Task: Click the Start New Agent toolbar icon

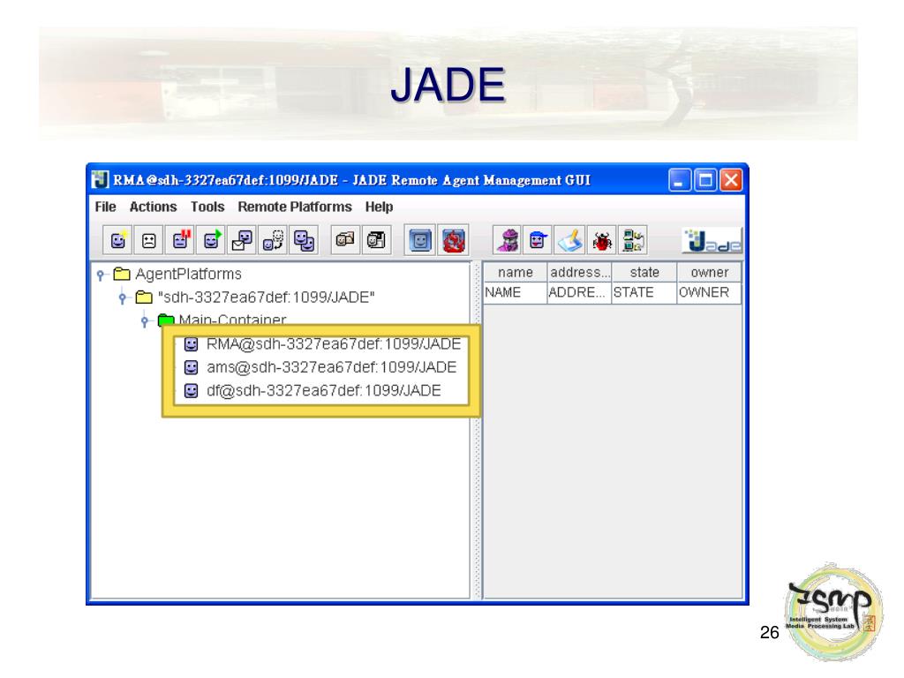Action: click(117, 240)
